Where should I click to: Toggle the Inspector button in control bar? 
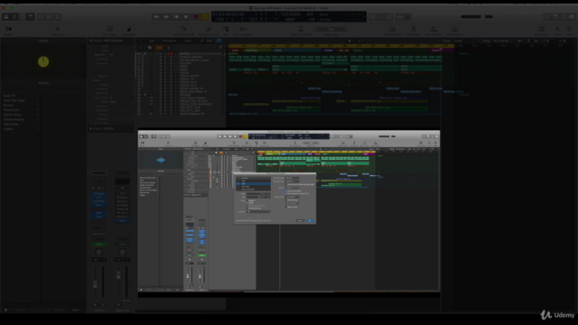(x=14, y=16)
